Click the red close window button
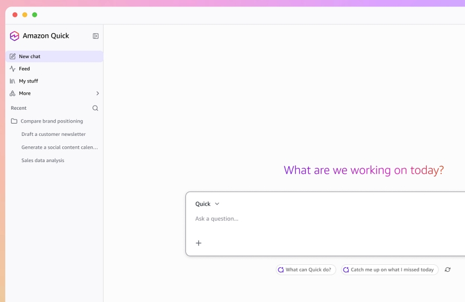 pos(15,15)
